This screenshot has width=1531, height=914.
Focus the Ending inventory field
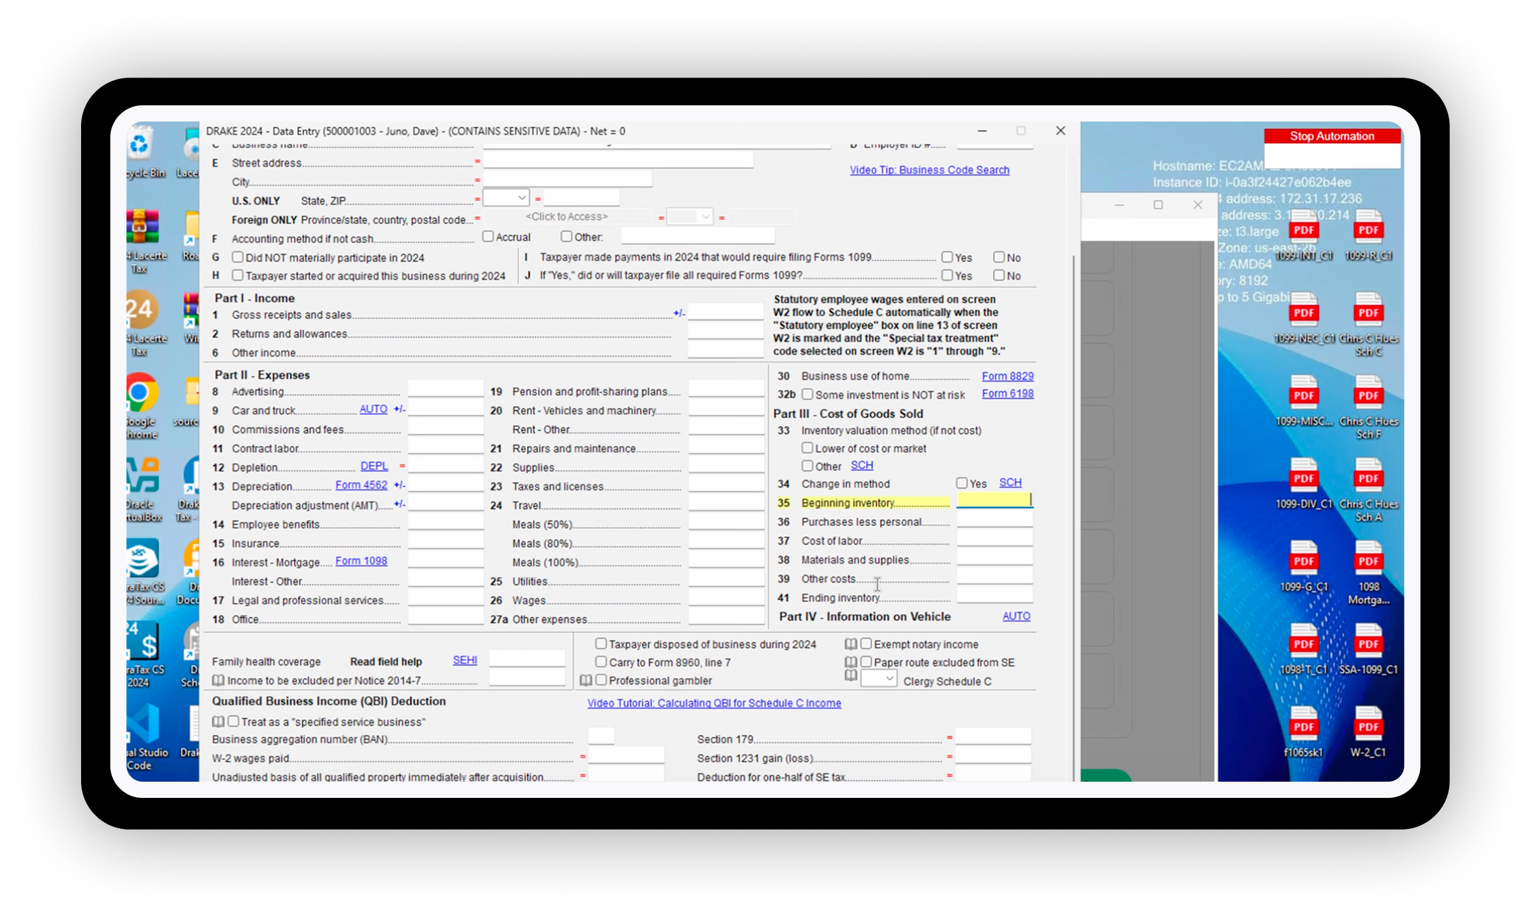tap(995, 595)
